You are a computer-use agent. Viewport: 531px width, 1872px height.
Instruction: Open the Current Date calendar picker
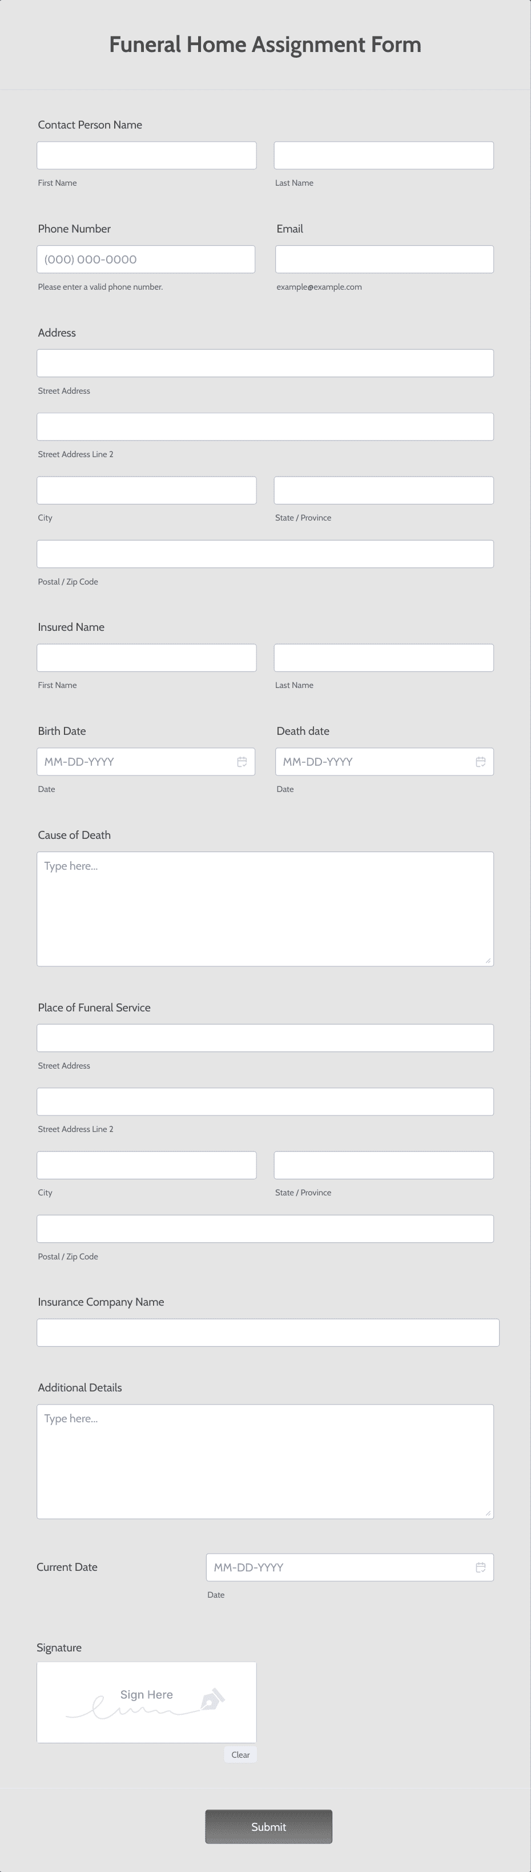click(481, 1567)
